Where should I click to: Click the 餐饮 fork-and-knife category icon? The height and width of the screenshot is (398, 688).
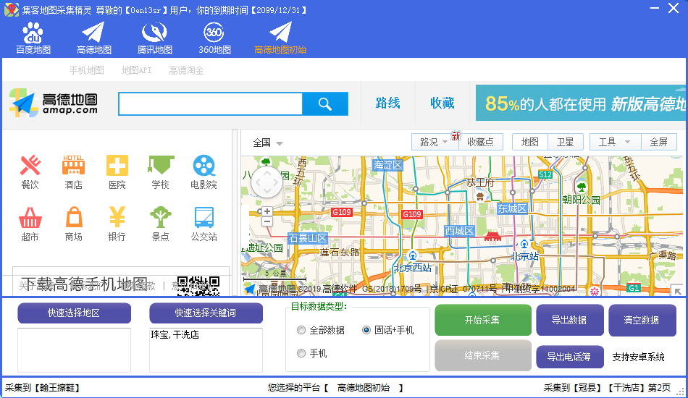[30, 166]
